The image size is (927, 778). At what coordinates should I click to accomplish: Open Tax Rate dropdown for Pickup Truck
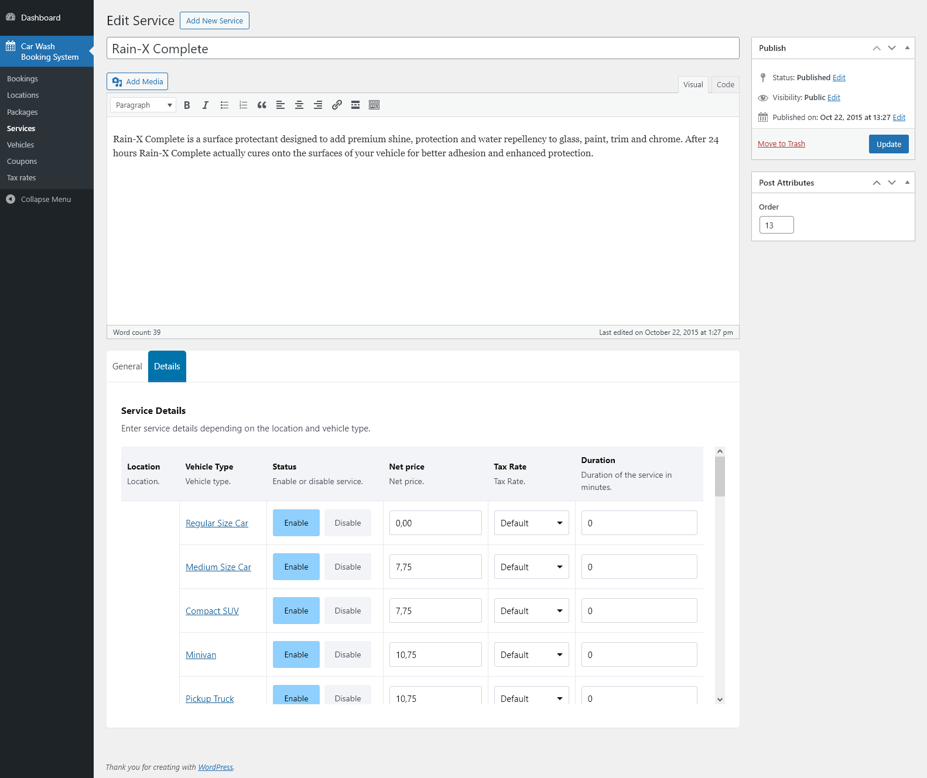click(x=532, y=695)
